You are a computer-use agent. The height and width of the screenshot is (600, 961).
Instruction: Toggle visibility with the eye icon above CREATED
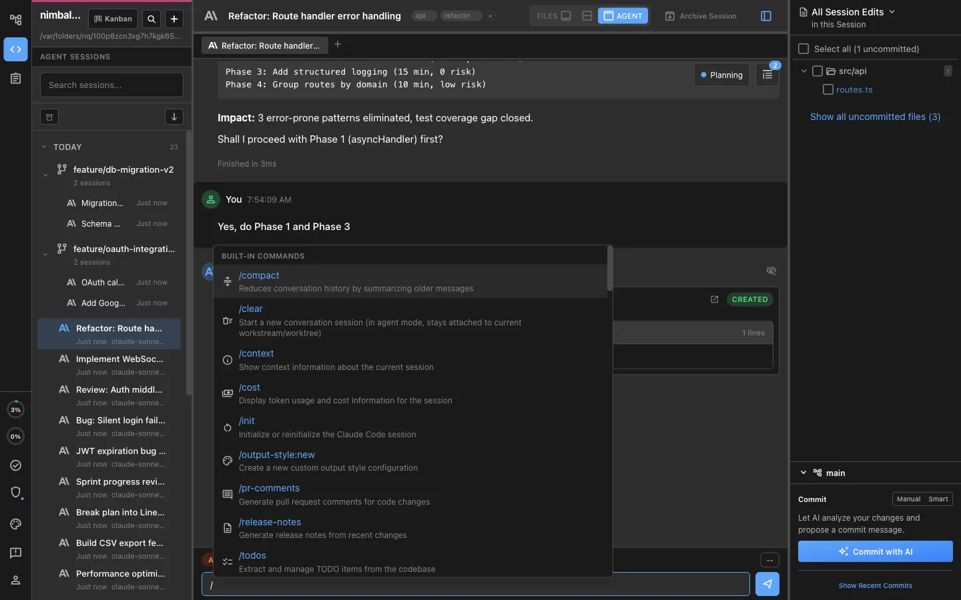[x=771, y=271]
